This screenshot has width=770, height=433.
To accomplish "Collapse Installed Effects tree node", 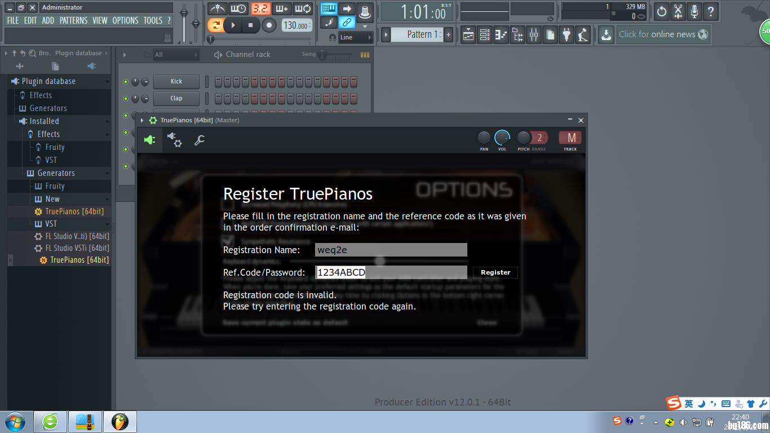I will coord(108,134).
